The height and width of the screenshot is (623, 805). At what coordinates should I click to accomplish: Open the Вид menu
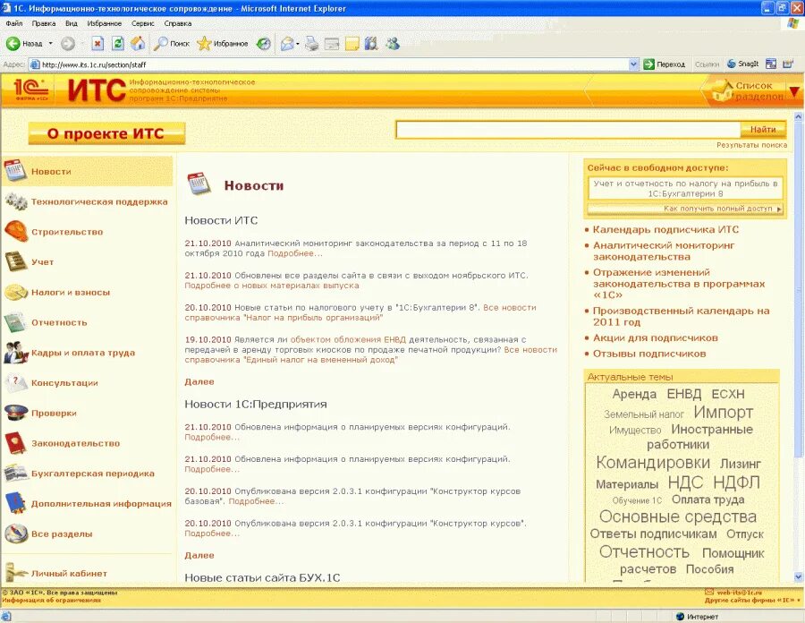point(72,23)
